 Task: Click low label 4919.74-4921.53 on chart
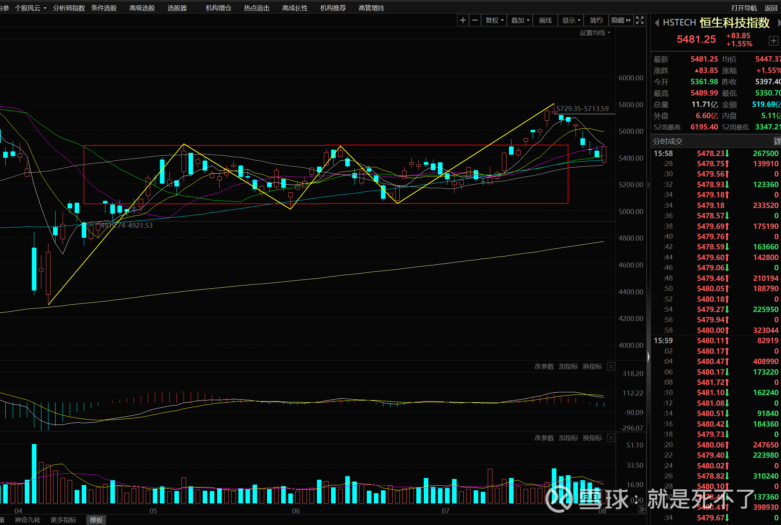(127, 225)
